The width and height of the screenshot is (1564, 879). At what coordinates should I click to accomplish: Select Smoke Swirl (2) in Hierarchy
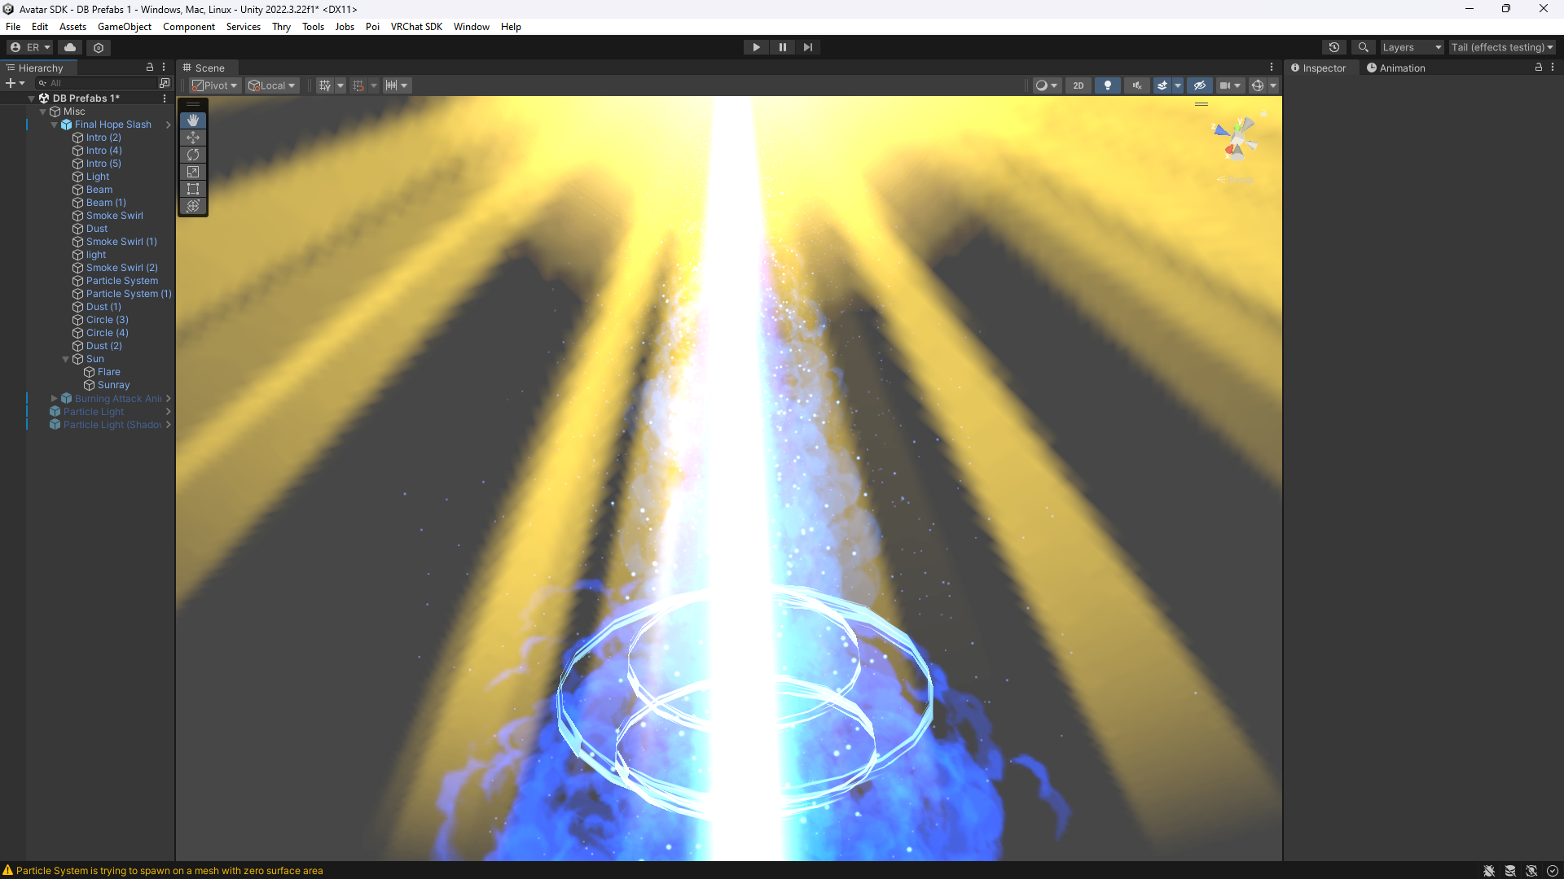(121, 268)
